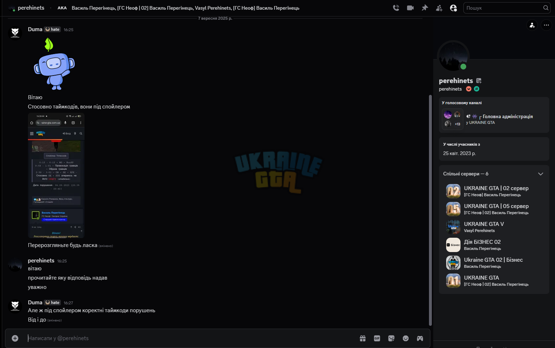Open UKRAINE GTA | 02 сервер
The image size is (555, 348).
494,191
